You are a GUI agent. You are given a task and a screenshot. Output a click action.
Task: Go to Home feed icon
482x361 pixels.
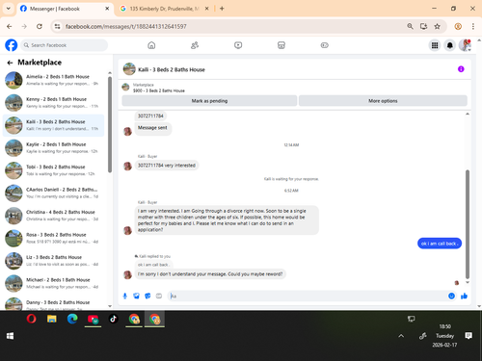click(x=151, y=45)
